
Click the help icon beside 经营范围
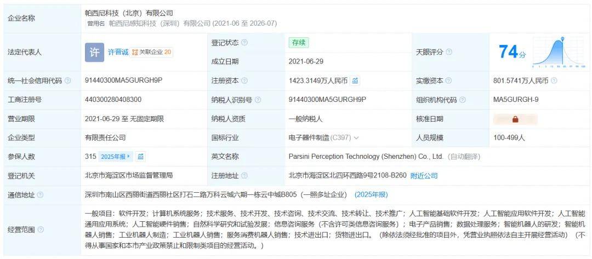click(x=41, y=229)
